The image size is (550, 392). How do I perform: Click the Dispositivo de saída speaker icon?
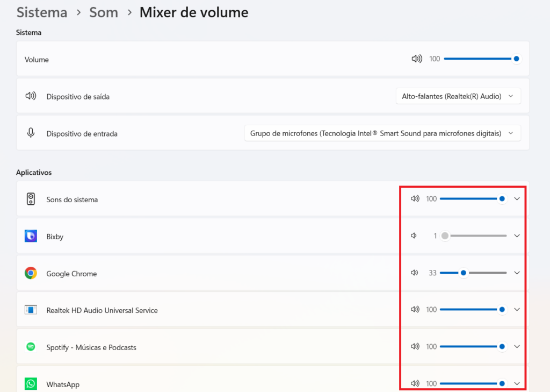pyautogui.click(x=31, y=96)
